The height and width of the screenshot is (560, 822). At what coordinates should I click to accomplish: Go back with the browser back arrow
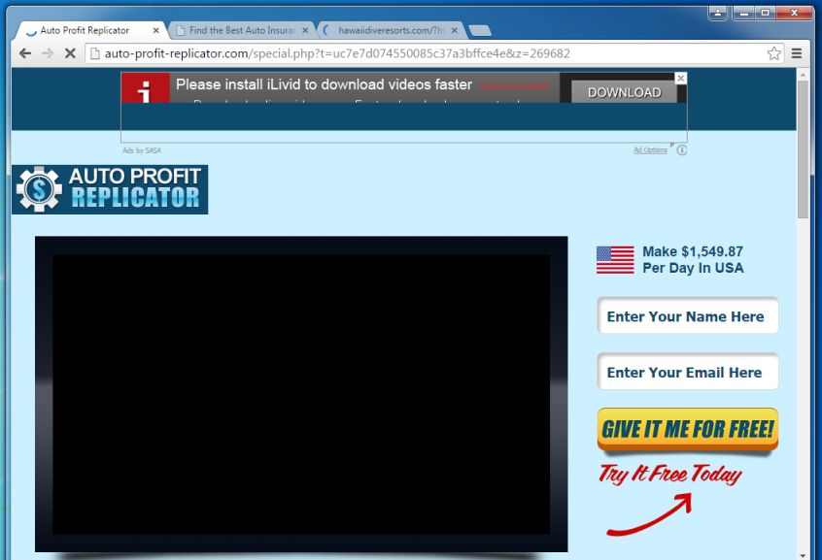(x=24, y=53)
